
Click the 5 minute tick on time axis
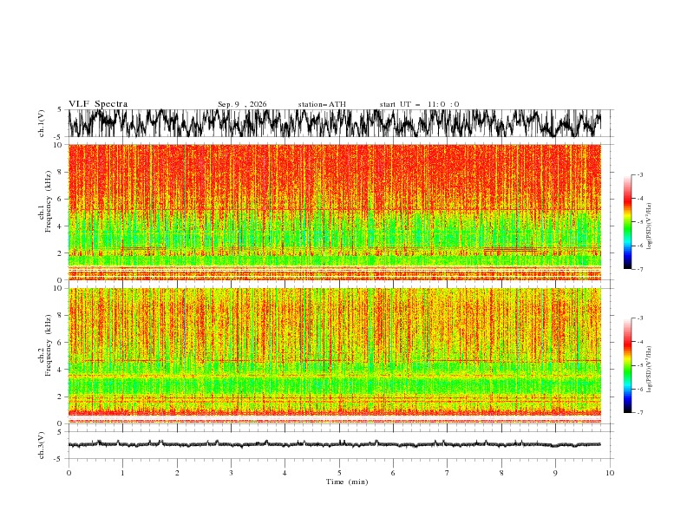(339, 473)
